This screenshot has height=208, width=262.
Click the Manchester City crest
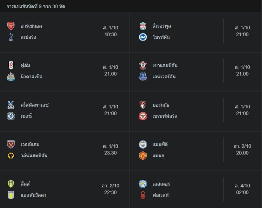tap(143, 144)
